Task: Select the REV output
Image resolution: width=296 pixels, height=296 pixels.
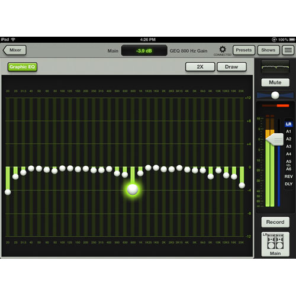Action: pos(288,176)
